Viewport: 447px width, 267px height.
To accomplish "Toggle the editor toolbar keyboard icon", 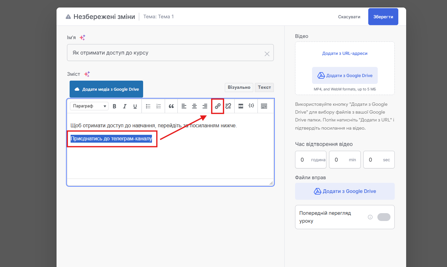I will 264,106.
